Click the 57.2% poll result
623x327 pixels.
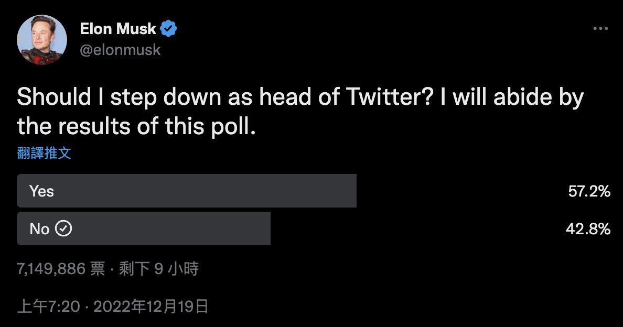pos(589,191)
